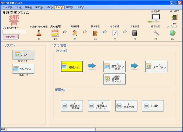
Task: Open the 入金(N) menu
Action: [59, 7]
